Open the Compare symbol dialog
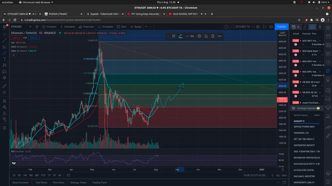The width and height of the screenshot is (332, 186). point(49,27)
